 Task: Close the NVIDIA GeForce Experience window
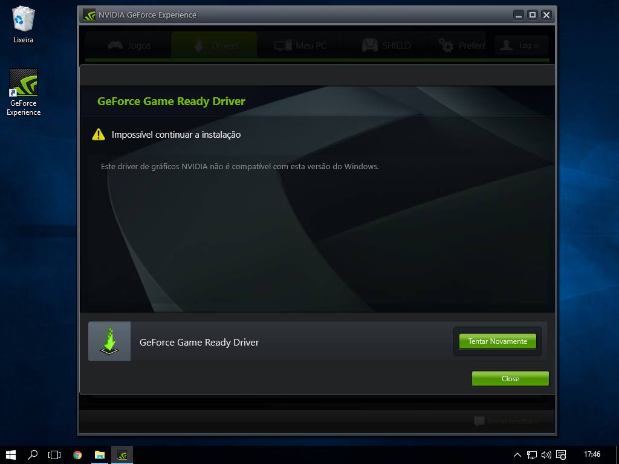(x=546, y=15)
